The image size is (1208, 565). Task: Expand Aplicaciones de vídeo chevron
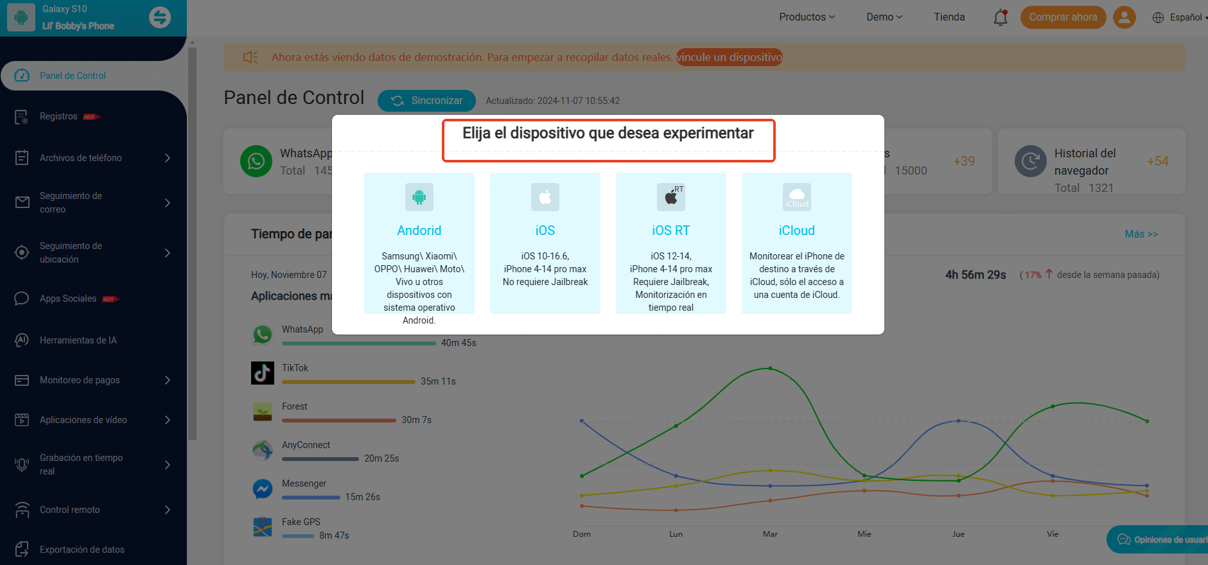(x=168, y=420)
